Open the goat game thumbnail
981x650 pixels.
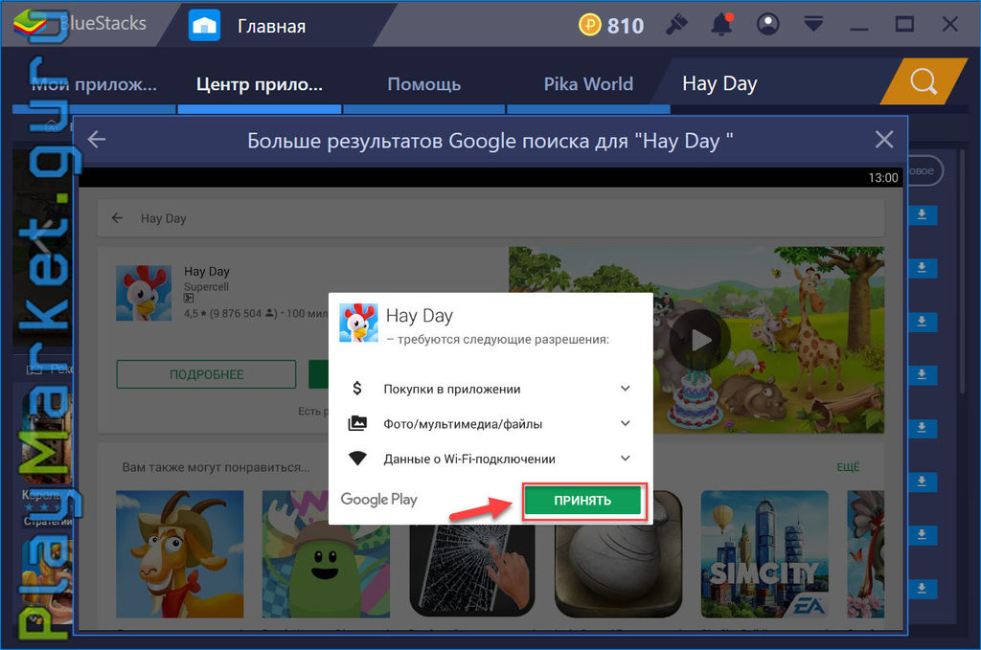[x=179, y=554]
